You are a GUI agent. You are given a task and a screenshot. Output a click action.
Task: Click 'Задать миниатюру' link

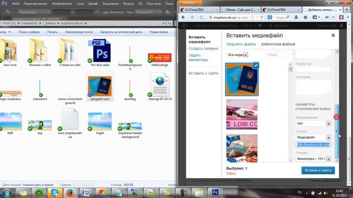point(198,57)
